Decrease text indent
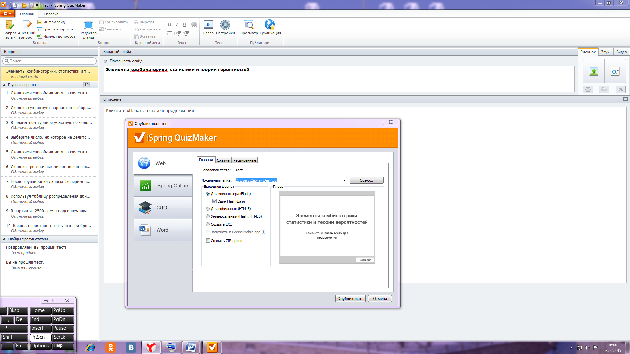This screenshot has width=630, height=354. 178,33
